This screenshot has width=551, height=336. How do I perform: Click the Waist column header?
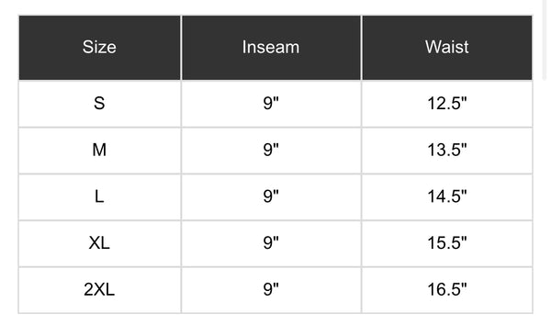click(447, 47)
